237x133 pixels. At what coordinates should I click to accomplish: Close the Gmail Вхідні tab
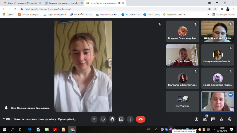tap(40, 3)
